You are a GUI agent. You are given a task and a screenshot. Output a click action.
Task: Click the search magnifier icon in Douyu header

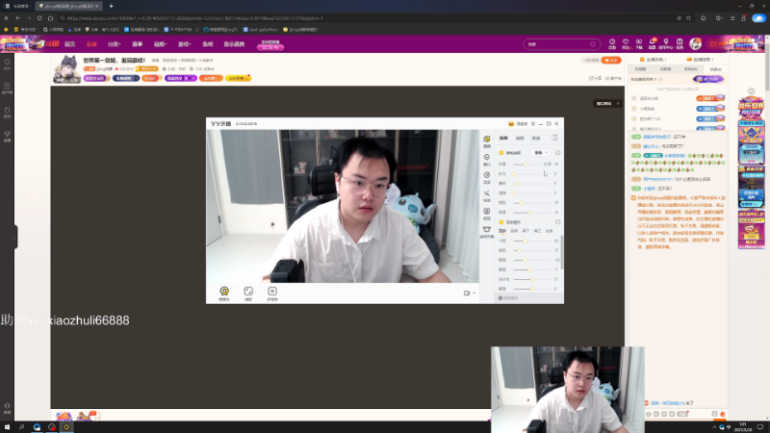593,44
